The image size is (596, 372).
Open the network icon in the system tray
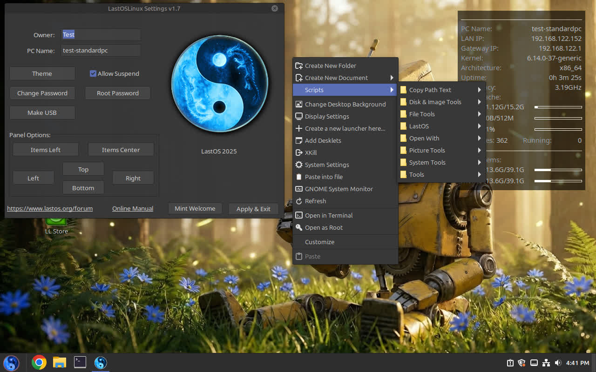click(x=546, y=363)
